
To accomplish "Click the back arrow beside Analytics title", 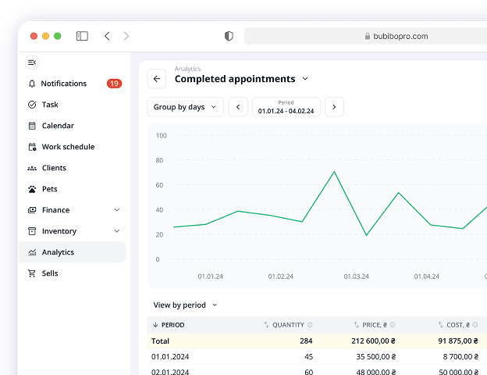I will (x=157, y=79).
